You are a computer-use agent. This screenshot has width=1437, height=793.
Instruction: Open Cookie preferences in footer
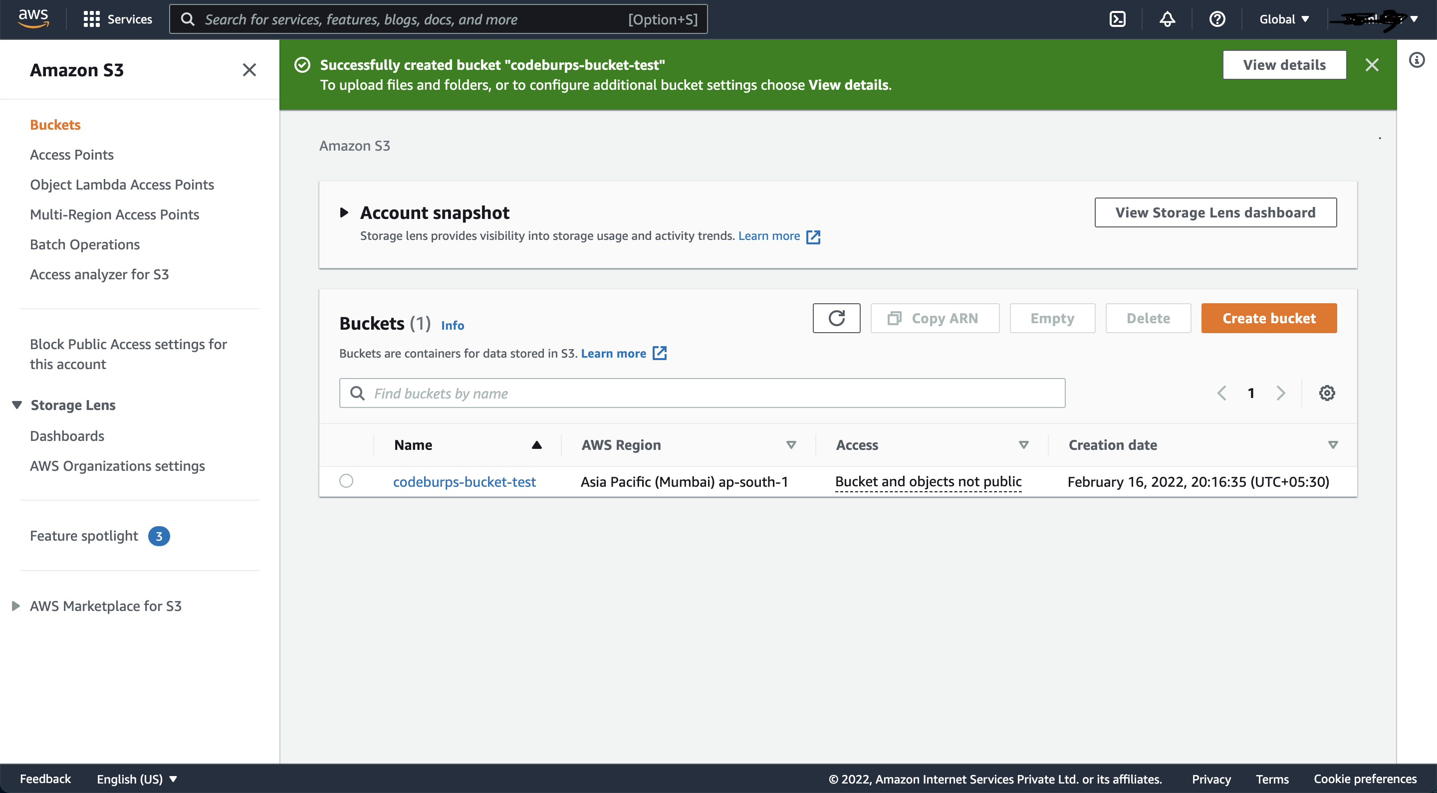1365,779
